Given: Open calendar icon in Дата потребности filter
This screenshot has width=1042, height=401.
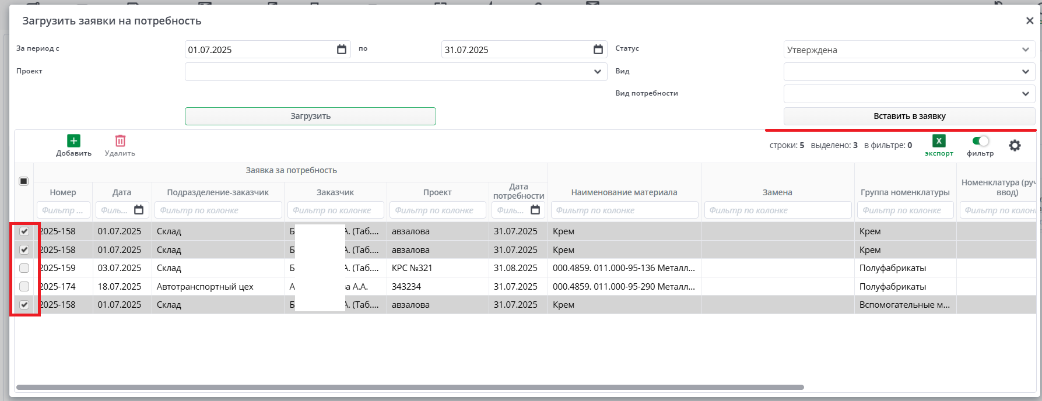Looking at the screenshot, I should 535,210.
